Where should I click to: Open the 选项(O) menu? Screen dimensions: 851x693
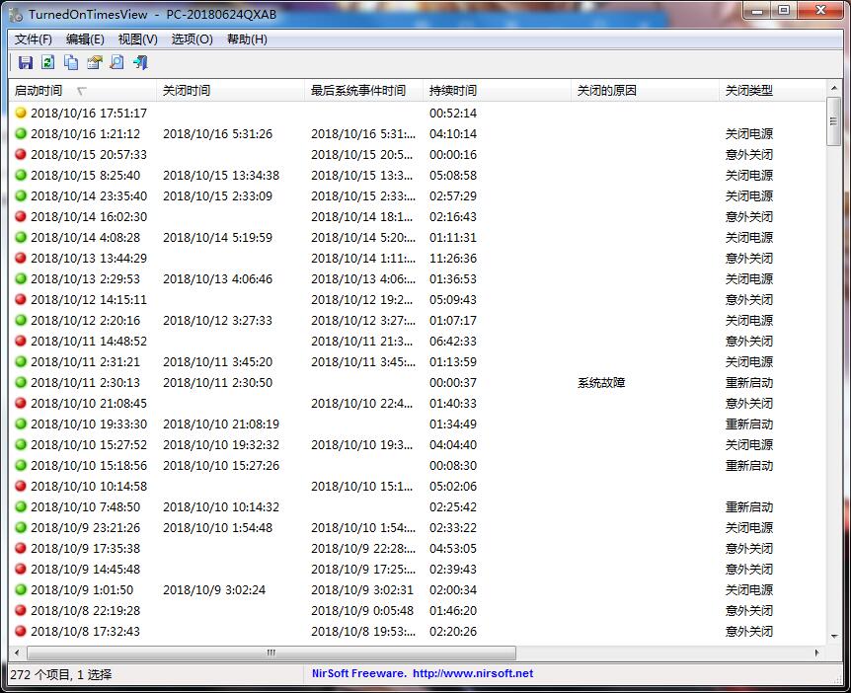[192, 39]
